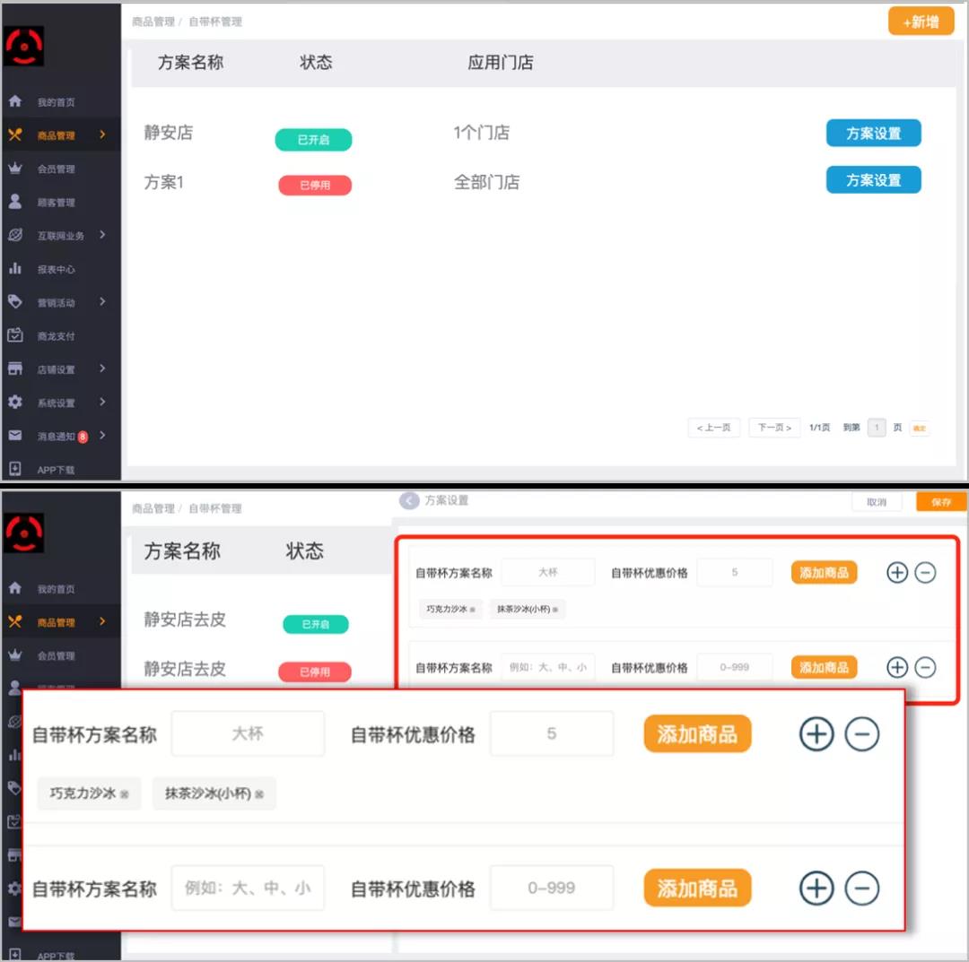Open 顾客管理 in the sidebar
The image size is (969, 962).
coord(56,202)
